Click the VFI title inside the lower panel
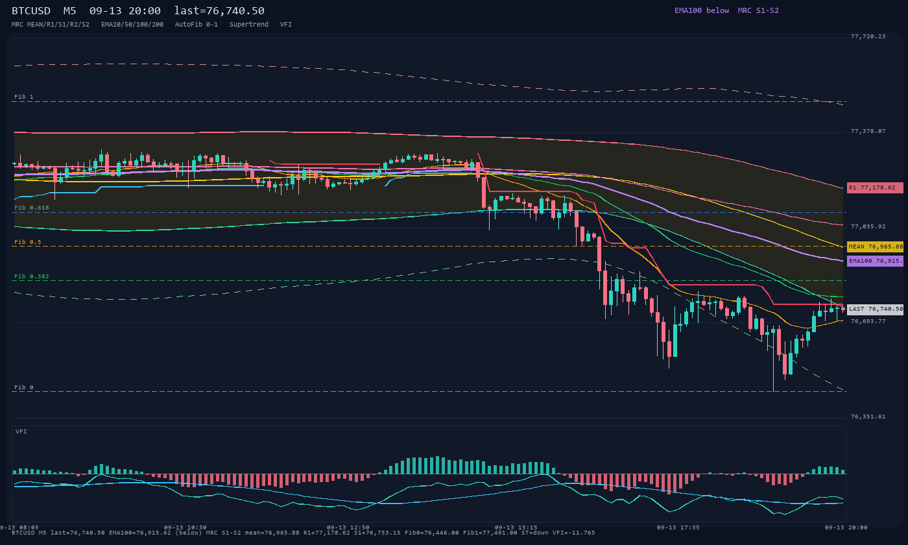This screenshot has height=545, width=908. tap(21, 431)
